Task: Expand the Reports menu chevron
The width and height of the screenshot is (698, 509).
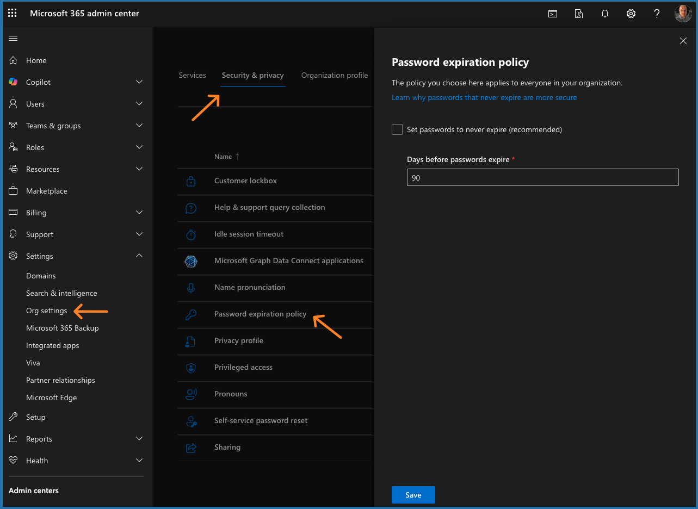Action: click(139, 439)
